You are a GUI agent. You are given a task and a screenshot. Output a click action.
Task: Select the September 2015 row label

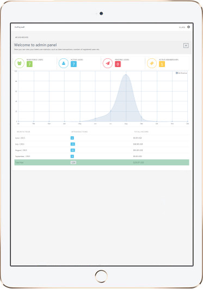(23, 156)
